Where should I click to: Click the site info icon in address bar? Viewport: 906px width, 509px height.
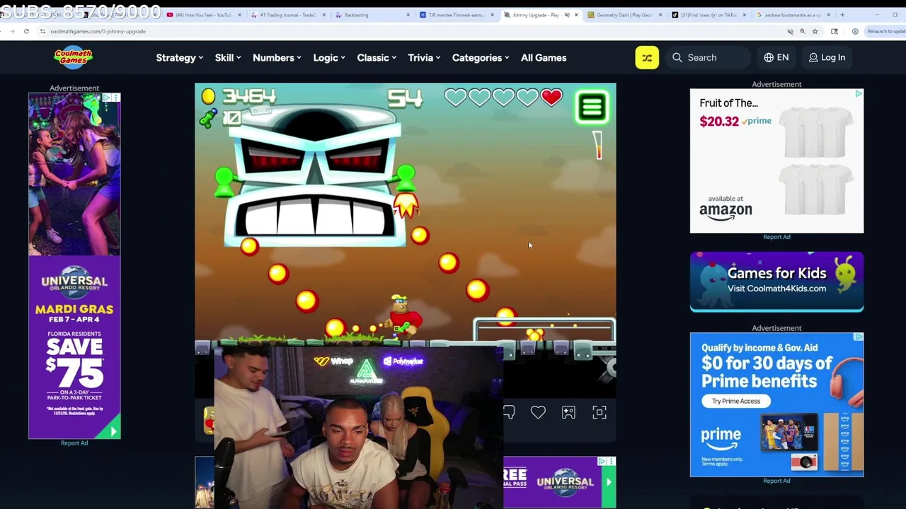(x=42, y=31)
